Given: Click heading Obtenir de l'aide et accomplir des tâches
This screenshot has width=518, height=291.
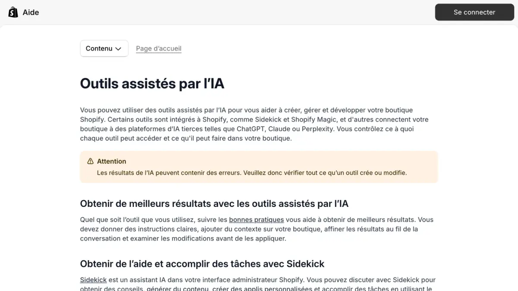Looking at the screenshot, I should (202, 263).
